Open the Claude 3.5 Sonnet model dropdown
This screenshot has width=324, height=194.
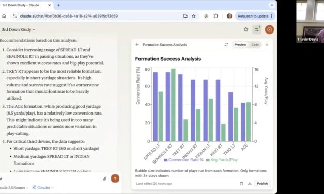(14, 188)
